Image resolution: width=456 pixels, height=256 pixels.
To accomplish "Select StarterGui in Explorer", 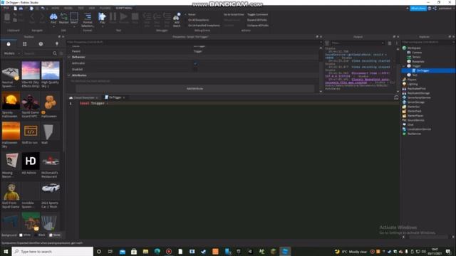I will (x=413, y=107).
